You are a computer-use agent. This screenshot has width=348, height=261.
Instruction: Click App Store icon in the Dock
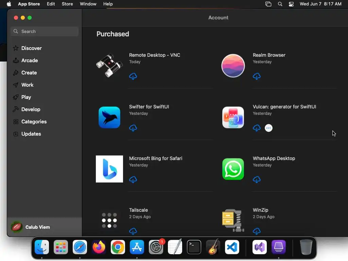point(137,247)
